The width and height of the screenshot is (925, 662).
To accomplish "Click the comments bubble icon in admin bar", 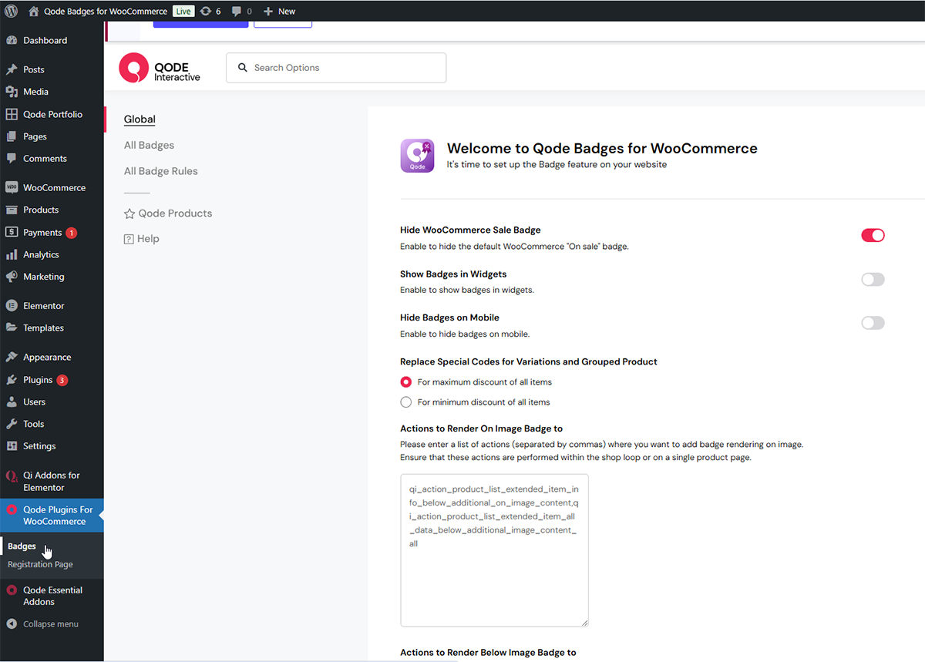I will [237, 11].
